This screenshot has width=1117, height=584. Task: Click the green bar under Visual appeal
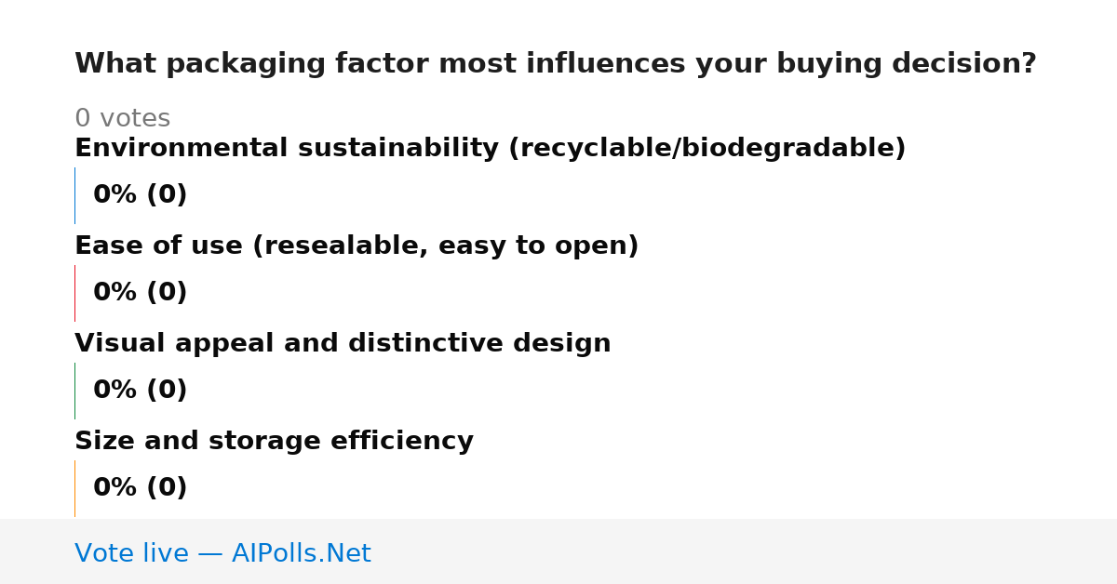[x=74, y=391]
